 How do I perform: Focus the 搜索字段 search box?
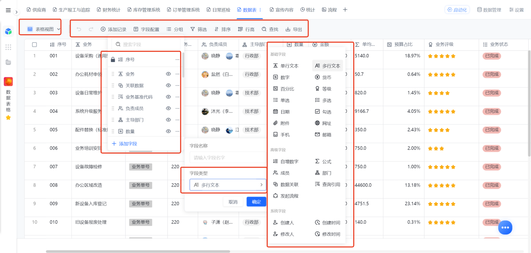(145, 44)
